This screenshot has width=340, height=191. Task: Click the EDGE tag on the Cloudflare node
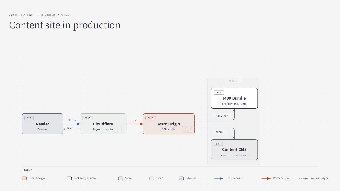point(88,118)
